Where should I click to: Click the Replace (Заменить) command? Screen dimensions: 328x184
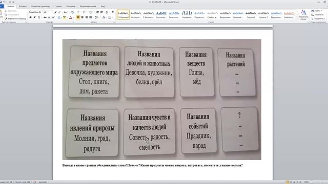click(317, 15)
